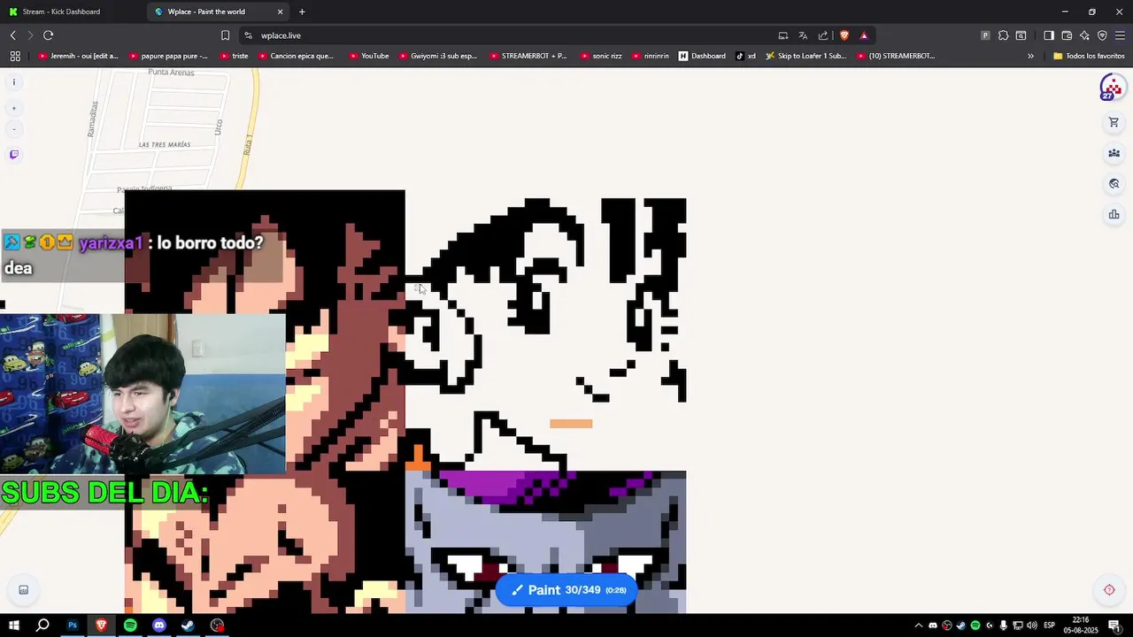1133x637 pixels.
Task: Open Brave Wallet icon
Action: coord(1067,35)
